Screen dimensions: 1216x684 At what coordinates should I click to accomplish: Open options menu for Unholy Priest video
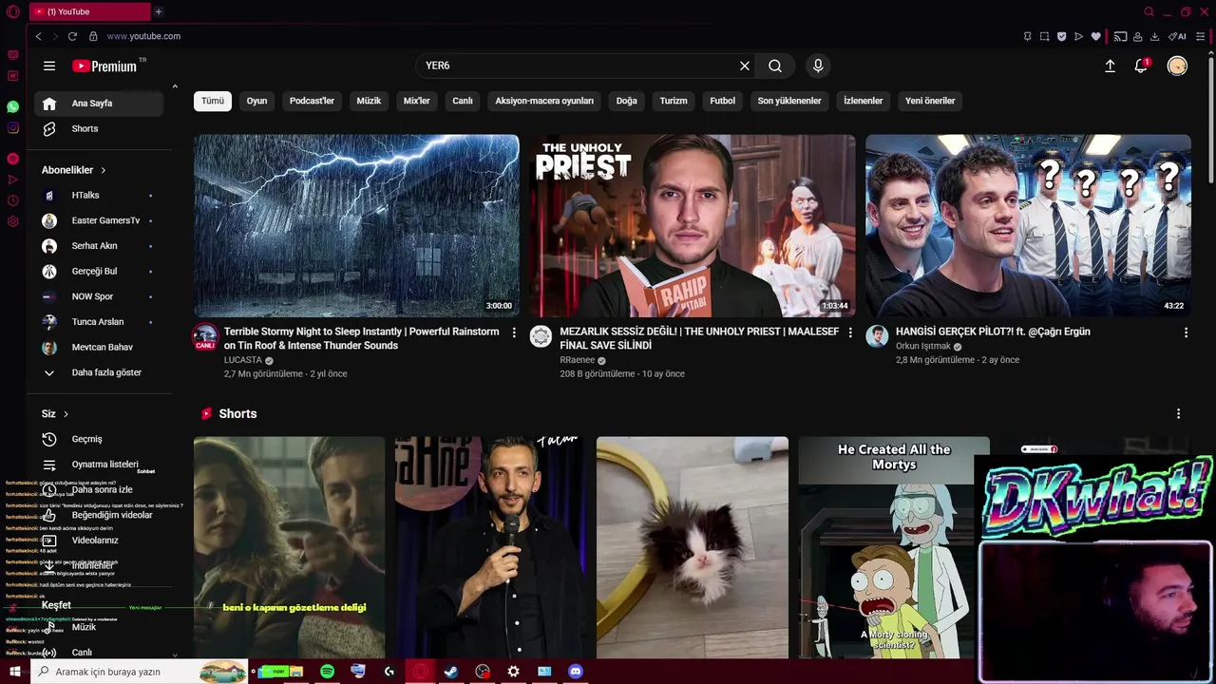(850, 332)
